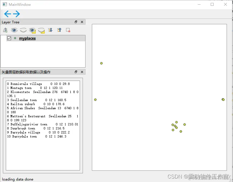Viewport: 233px width, 182px height.
Task: Click the row '5 African Shades'
Action: coord(43,110)
